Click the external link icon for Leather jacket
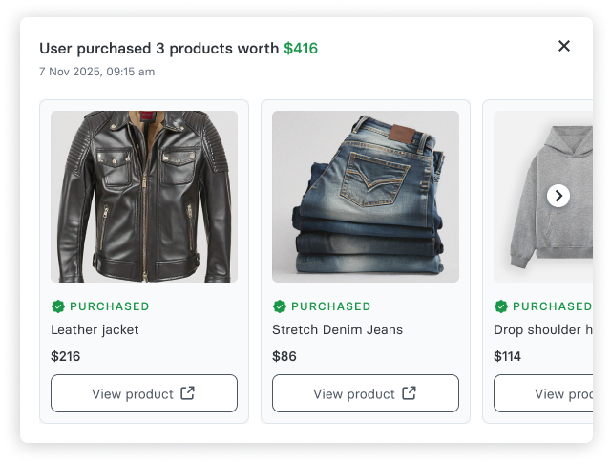Screen dimensions: 611x464 [x=188, y=393]
